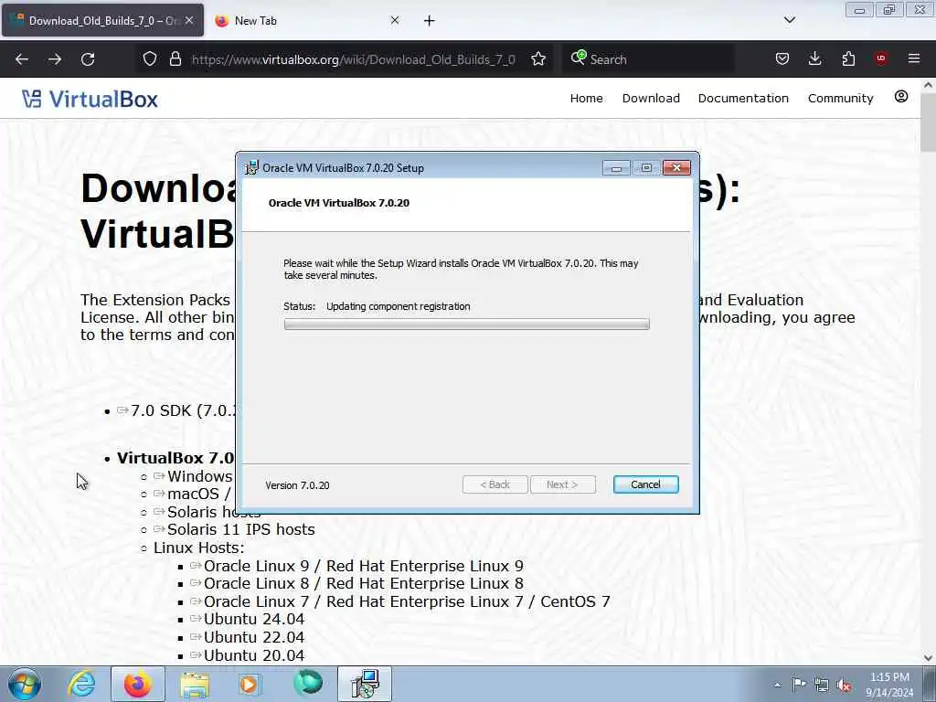Click the network tray icon
The image size is (936, 702).
tap(822, 685)
